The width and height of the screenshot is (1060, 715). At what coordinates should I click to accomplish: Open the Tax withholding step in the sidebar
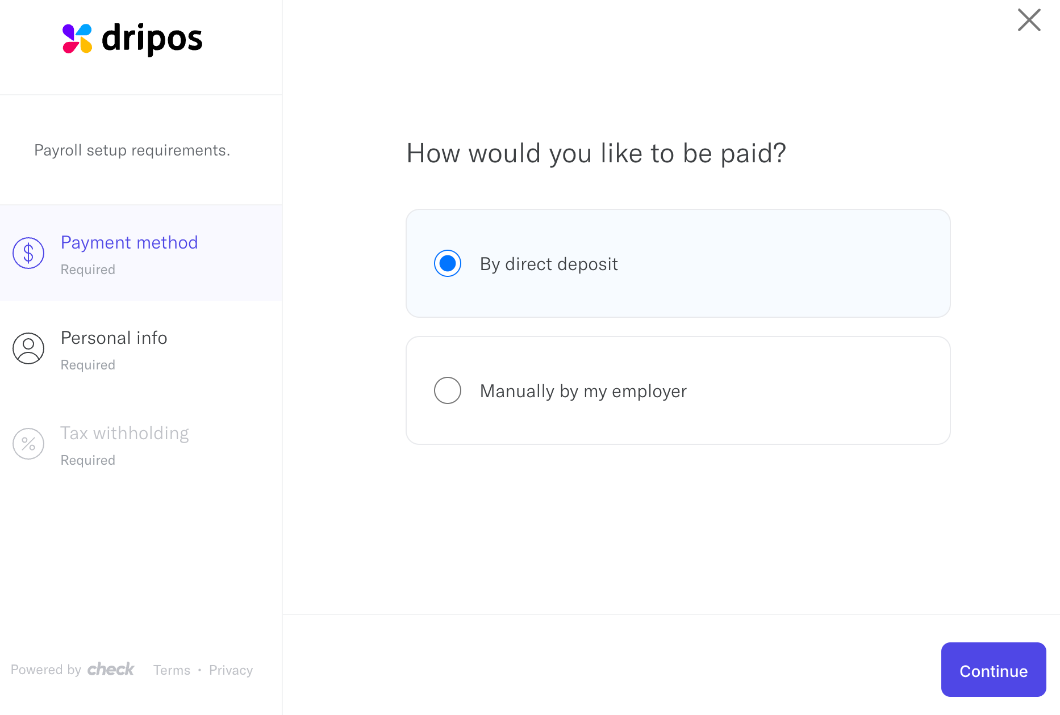(x=141, y=444)
